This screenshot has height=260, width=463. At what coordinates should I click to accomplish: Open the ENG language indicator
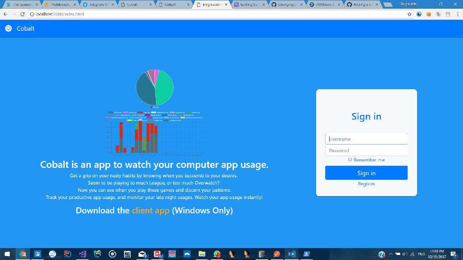coord(421,254)
